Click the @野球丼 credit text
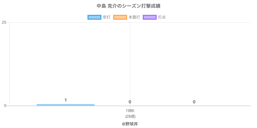257x128 pixels. click(x=130, y=124)
